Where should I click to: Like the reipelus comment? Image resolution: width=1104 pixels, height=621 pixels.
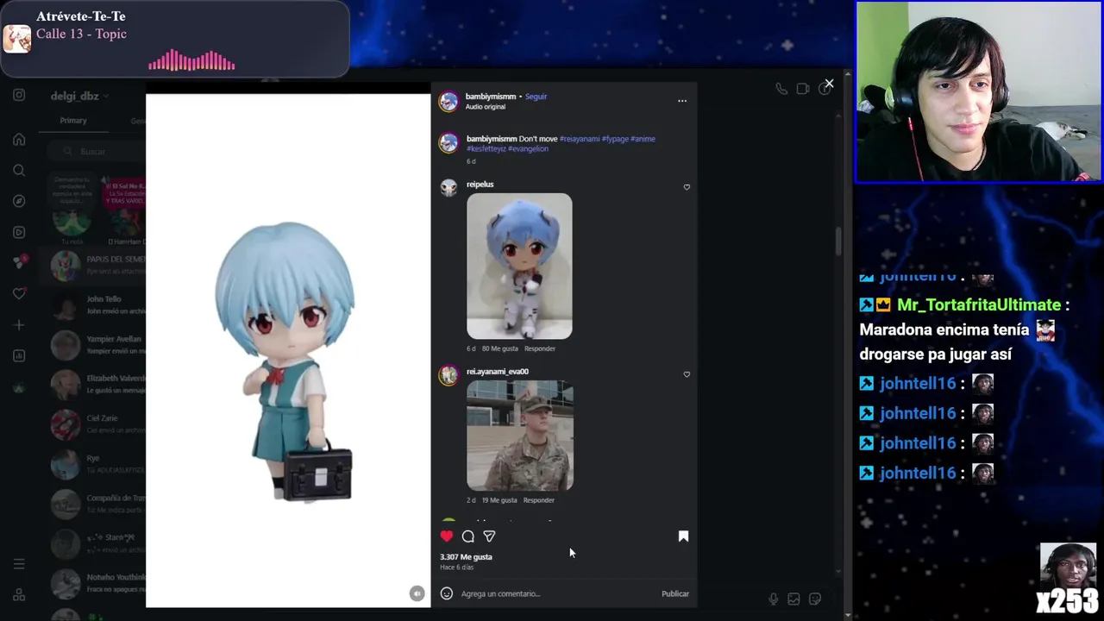pos(687,187)
